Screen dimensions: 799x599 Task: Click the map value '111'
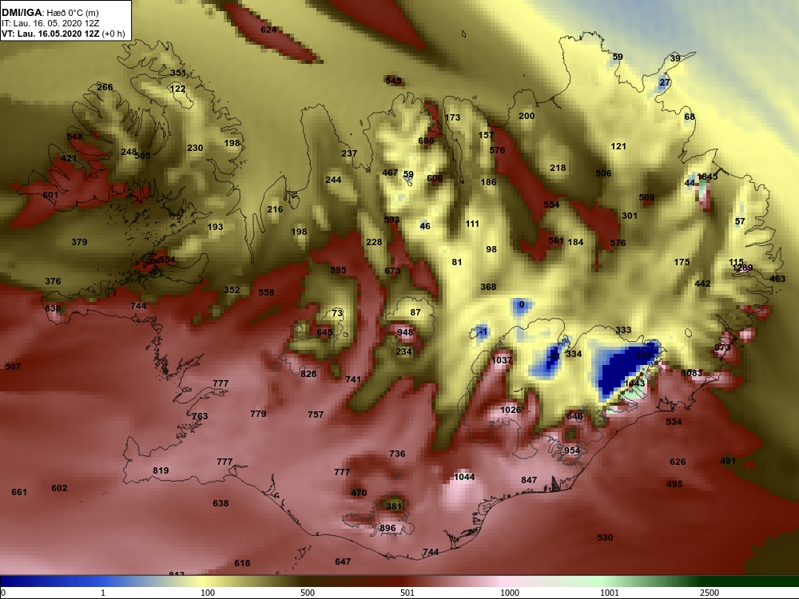(472, 224)
